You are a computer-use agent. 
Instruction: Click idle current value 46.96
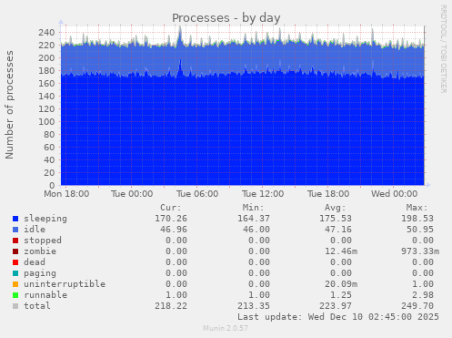point(174,230)
